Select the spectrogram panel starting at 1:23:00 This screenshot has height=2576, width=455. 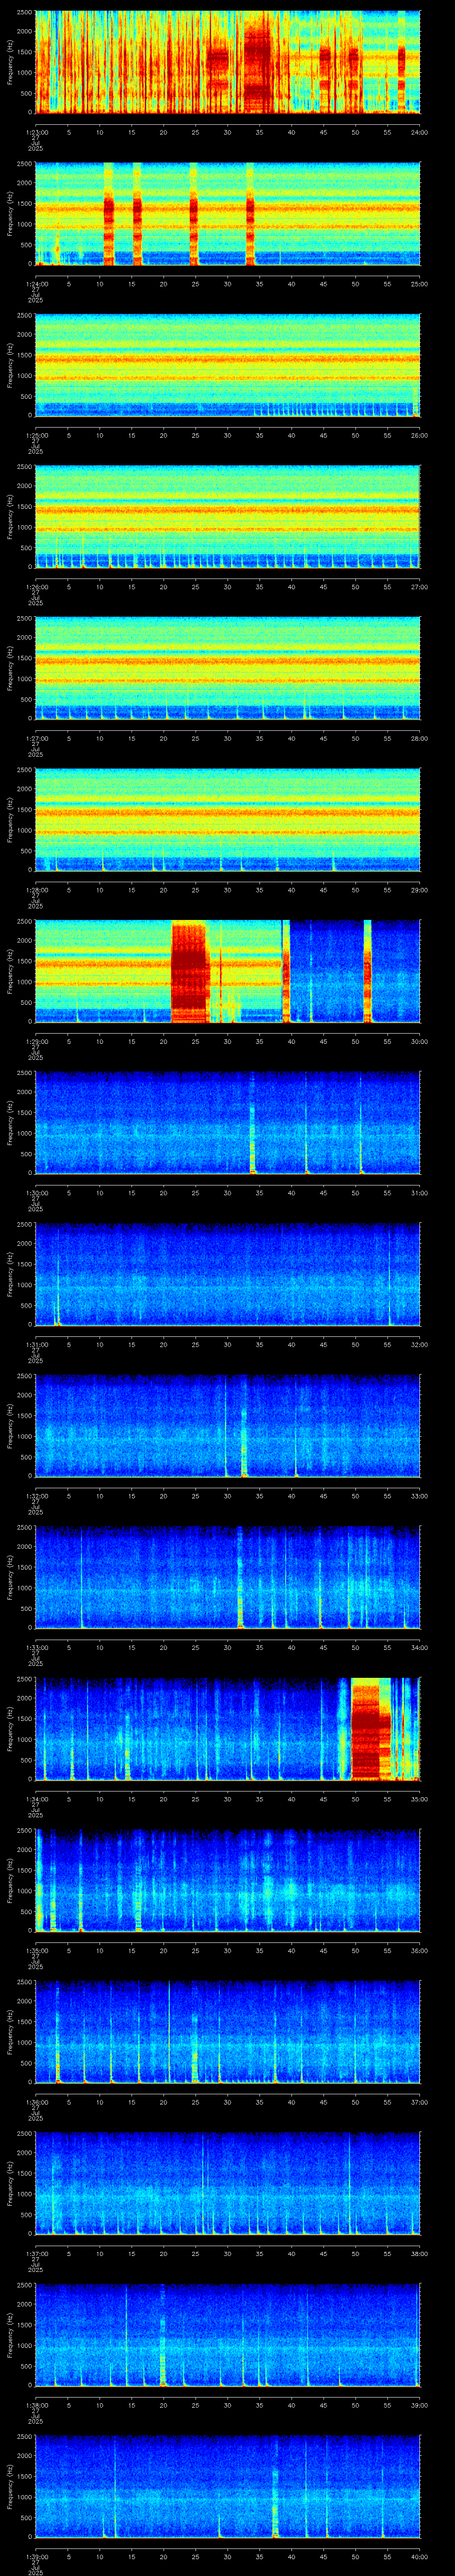click(227, 62)
